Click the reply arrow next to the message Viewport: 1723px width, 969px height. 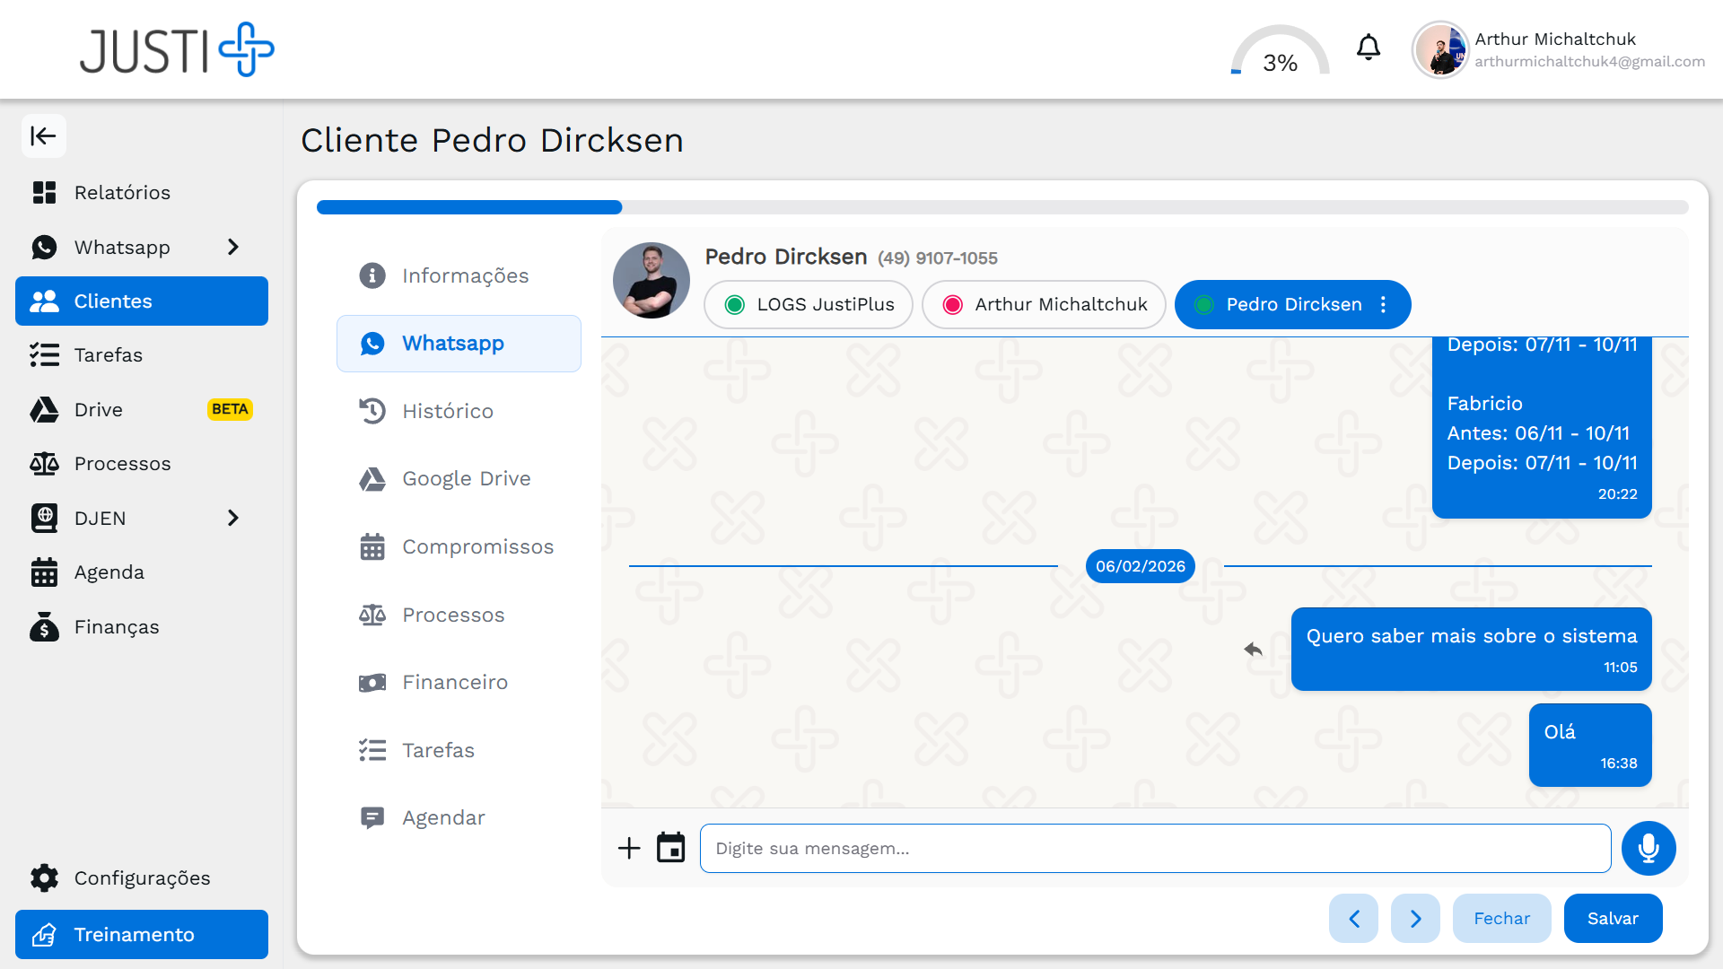pyautogui.click(x=1254, y=649)
